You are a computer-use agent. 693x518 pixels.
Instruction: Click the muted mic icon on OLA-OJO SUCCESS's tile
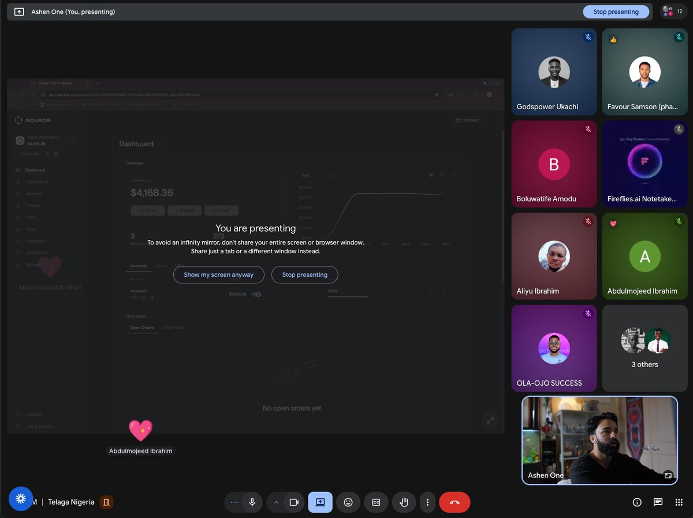tap(588, 313)
